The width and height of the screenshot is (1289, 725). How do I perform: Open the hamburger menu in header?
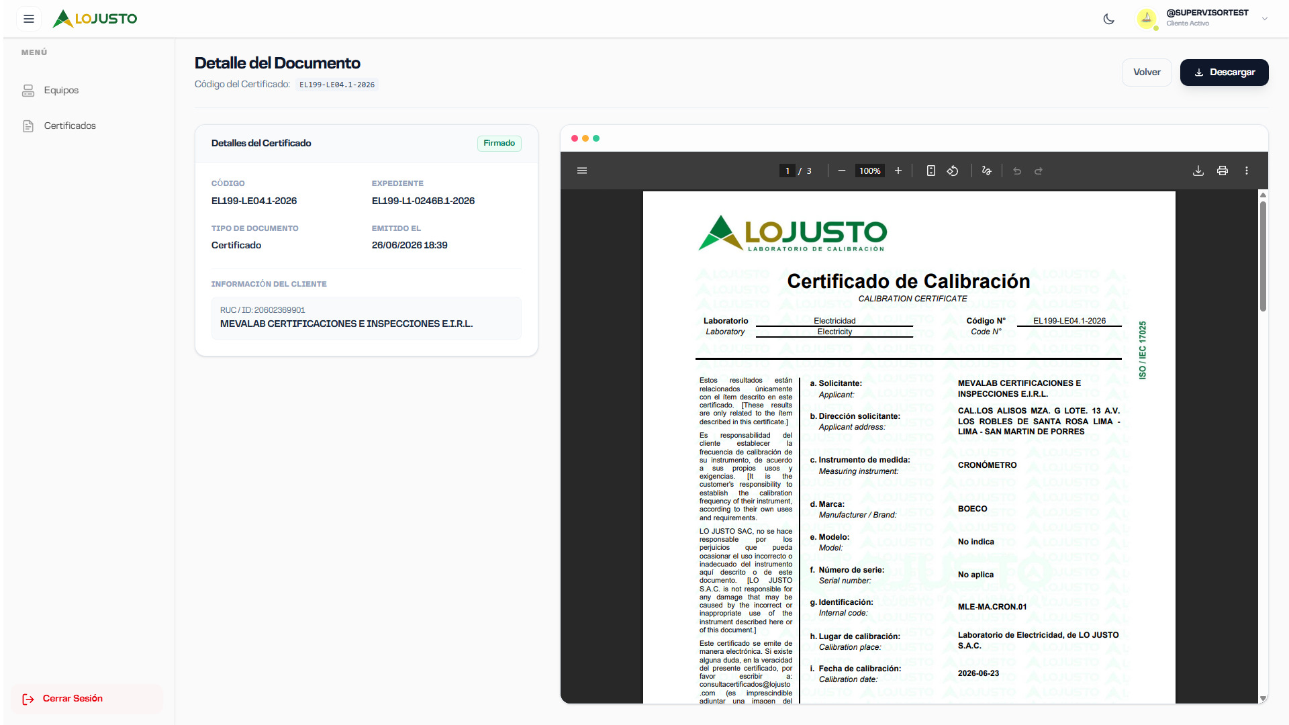pos(29,19)
